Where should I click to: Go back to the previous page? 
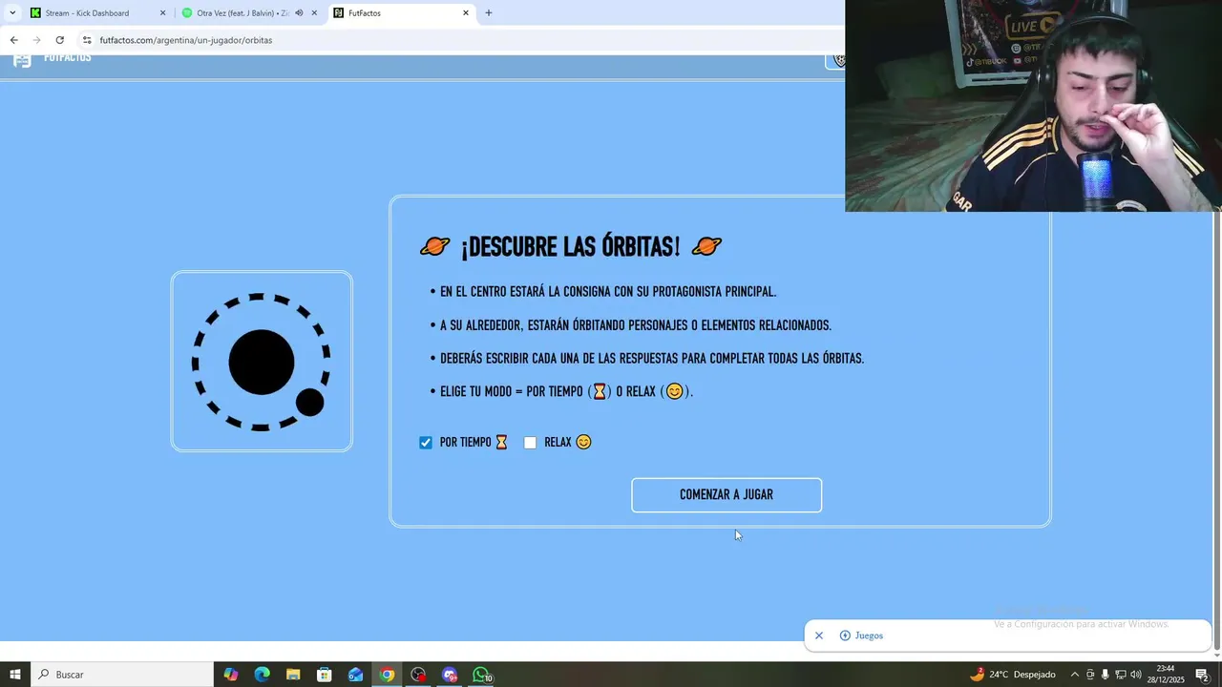(13, 40)
